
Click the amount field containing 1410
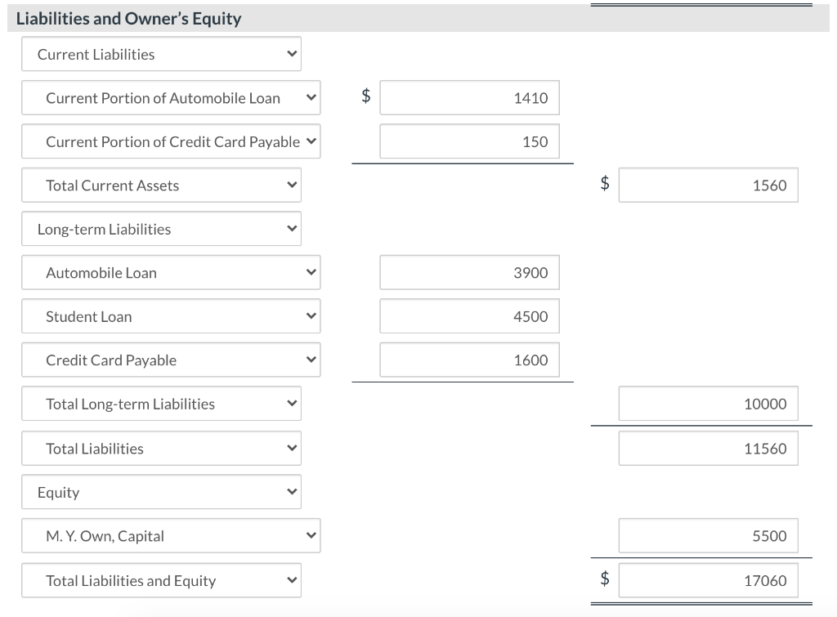pyautogui.click(x=470, y=98)
